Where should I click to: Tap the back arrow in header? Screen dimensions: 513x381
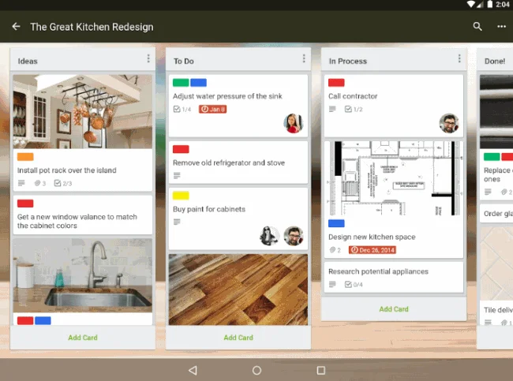click(x=16, y=27)
